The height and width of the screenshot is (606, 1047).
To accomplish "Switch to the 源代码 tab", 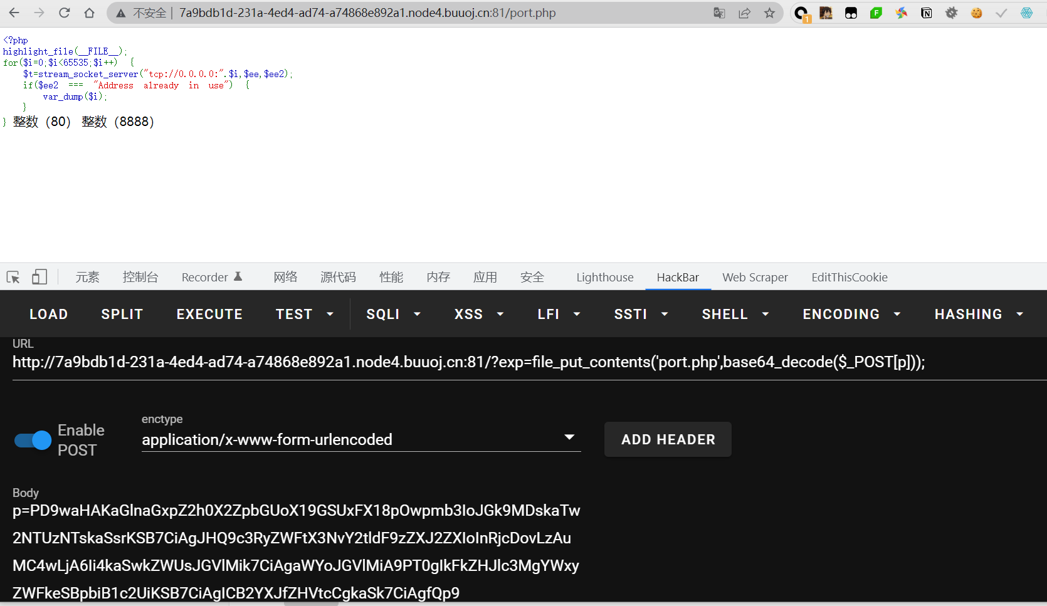I will coord(338,277).
